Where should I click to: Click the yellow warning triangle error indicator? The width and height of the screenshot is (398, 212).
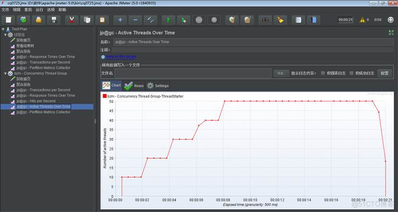pyautogui.click(x=362, y=20)
